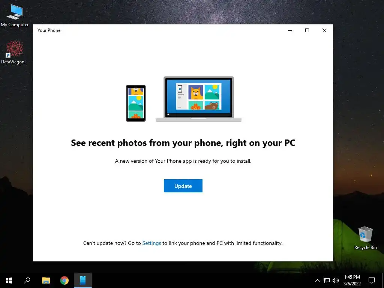Minimize the Your Phone window
This screenshot has width=384, height=288.
(290, 30)
